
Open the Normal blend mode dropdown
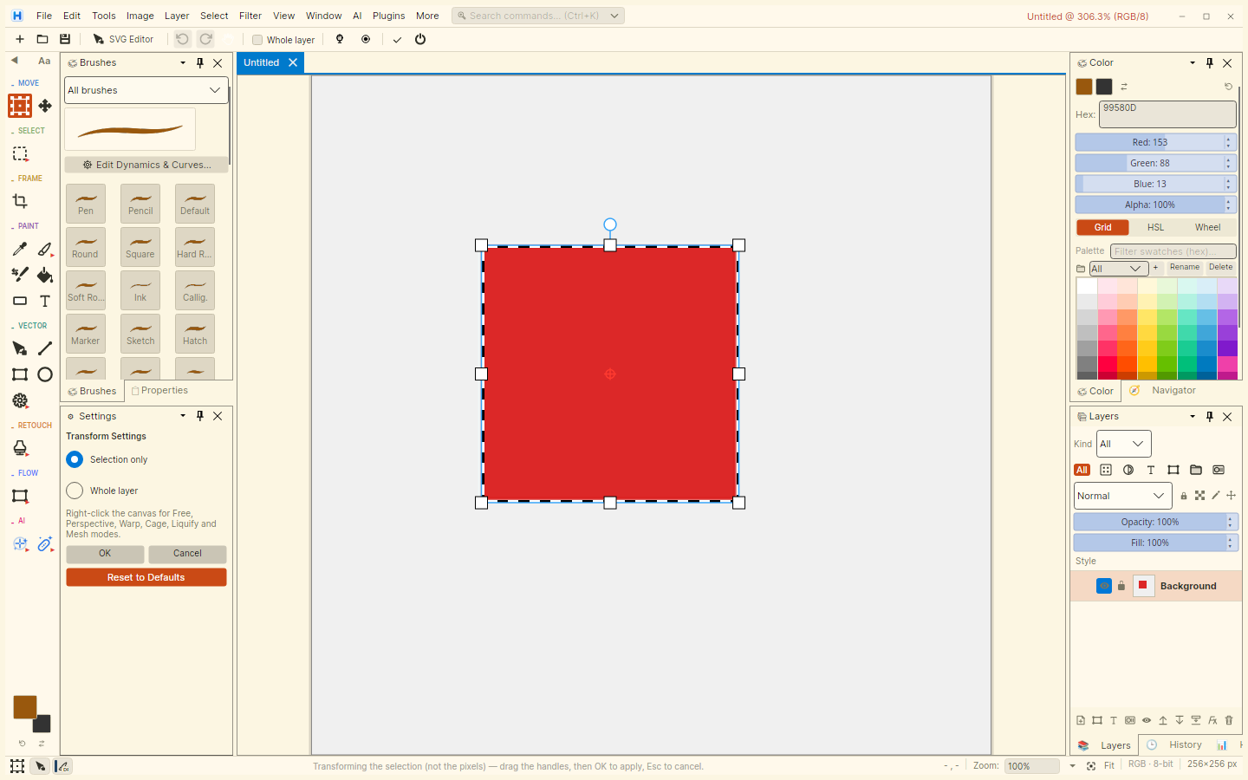[1123, 496]
